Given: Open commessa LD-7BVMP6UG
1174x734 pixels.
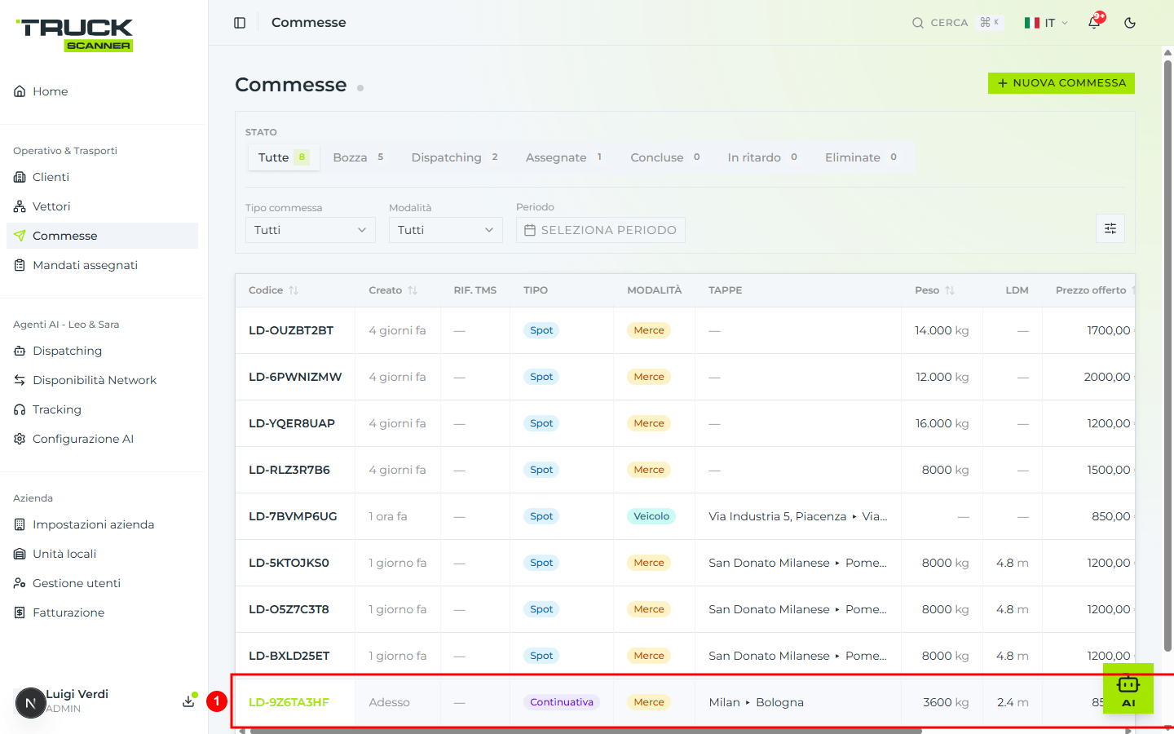Looking at the screenshot, I should tap(293, 516).
